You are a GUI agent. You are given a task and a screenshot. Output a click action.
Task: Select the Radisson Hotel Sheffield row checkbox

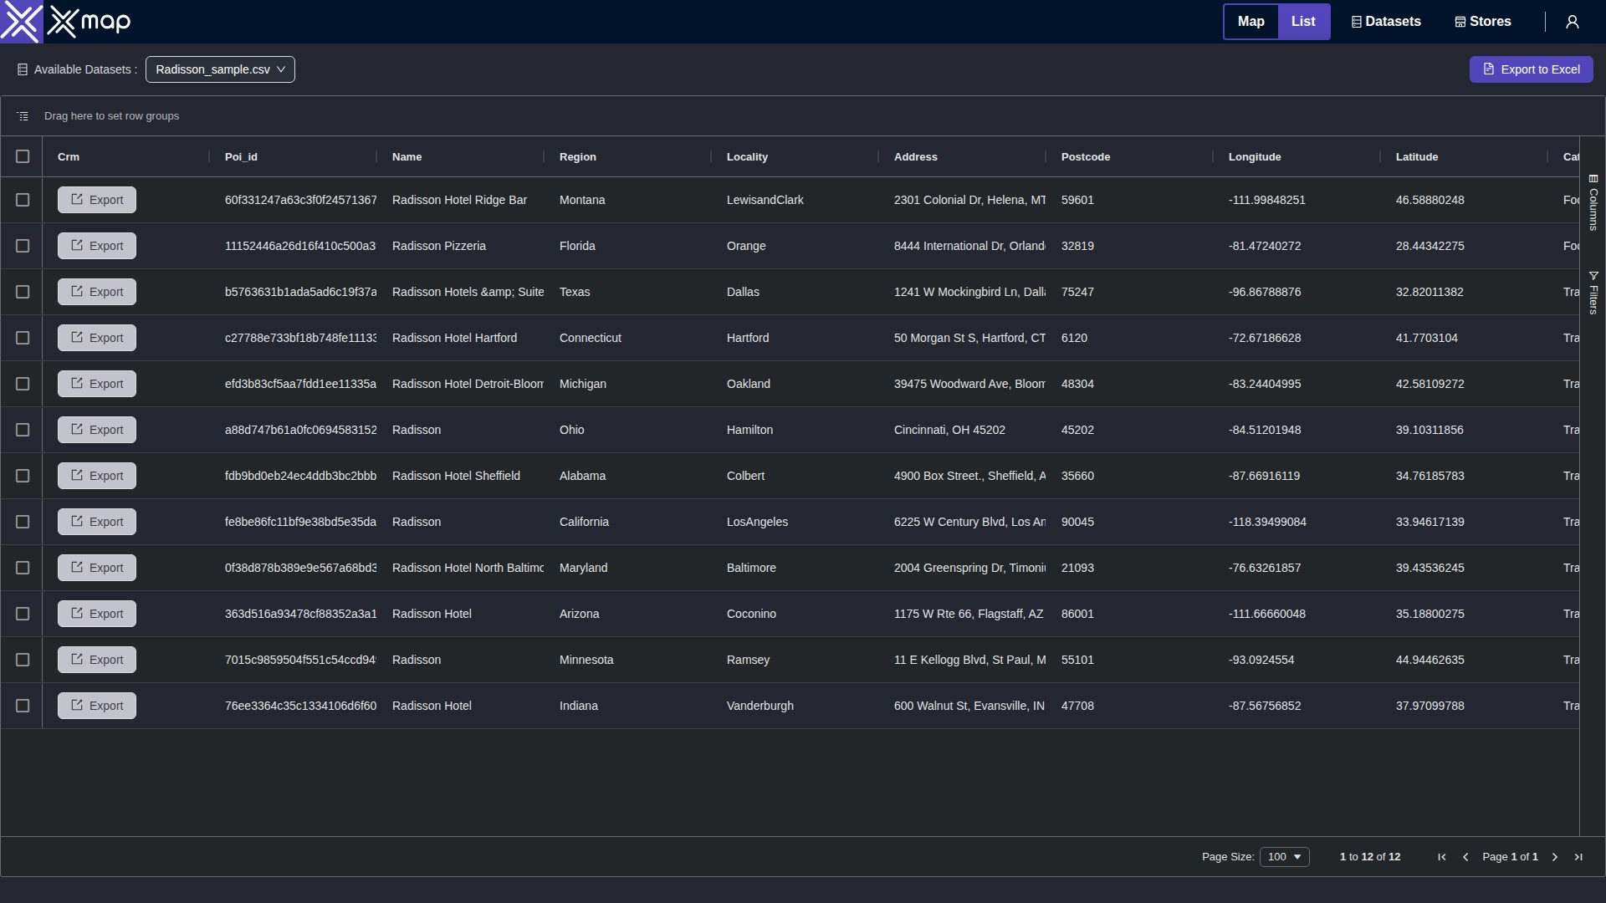[x=23, y=476]
